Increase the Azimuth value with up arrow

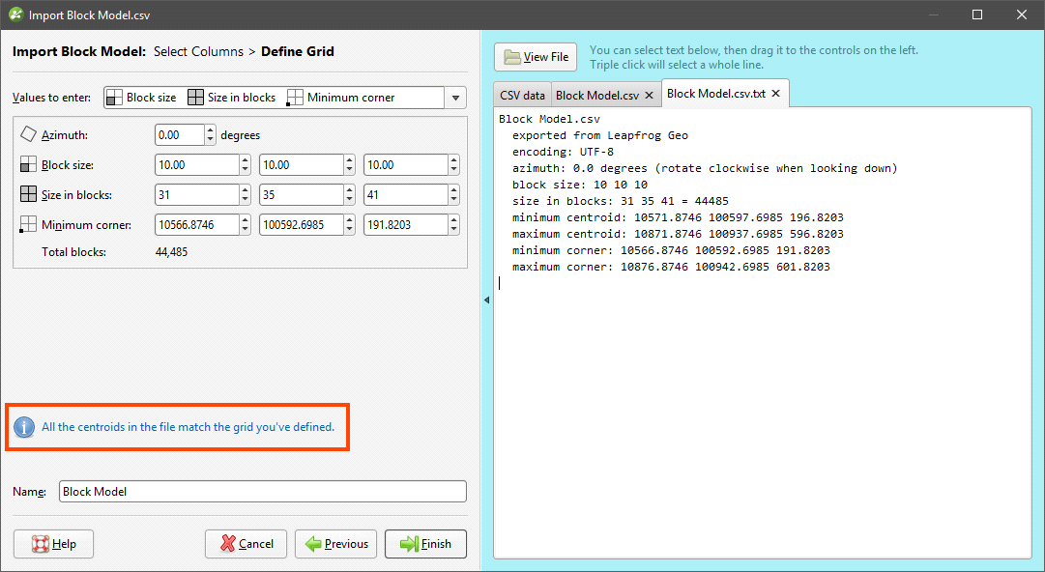pyautogui.click(x=211, y=129)
